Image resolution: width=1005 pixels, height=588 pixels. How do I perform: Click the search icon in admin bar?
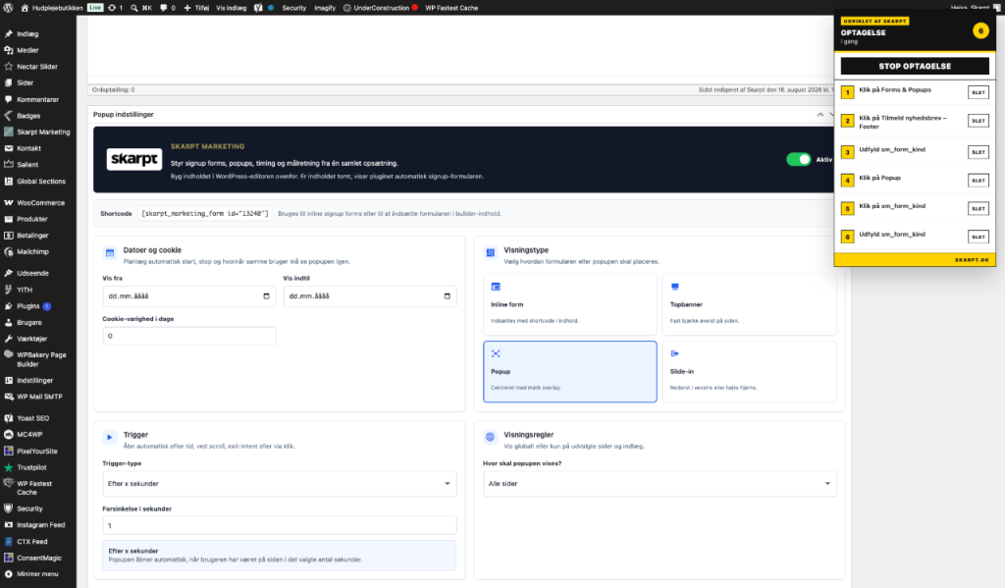tap(133, 8)
